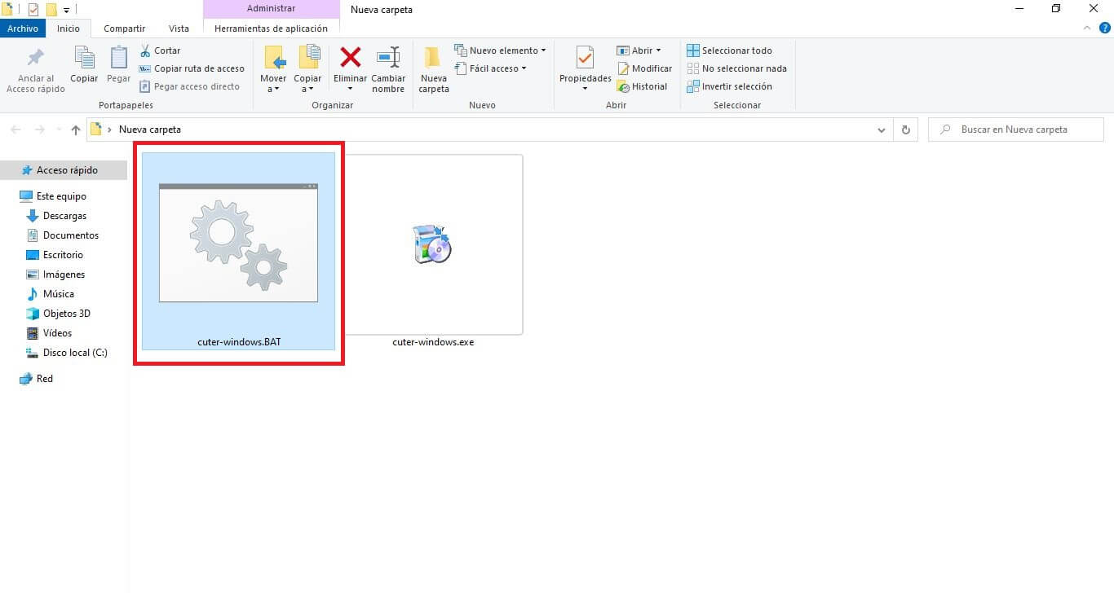1114x593 pixels.
Task: Open the Herramientas de aplicación tab
Action: [x=271, y=29]
